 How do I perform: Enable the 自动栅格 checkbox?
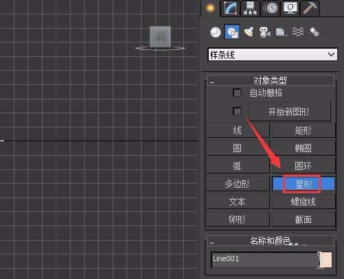[x=237, y=93]
